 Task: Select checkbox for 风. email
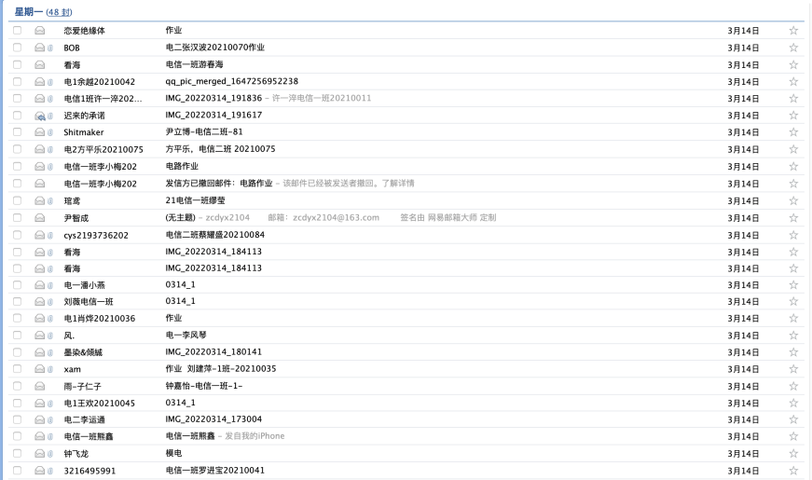(18, 335)
